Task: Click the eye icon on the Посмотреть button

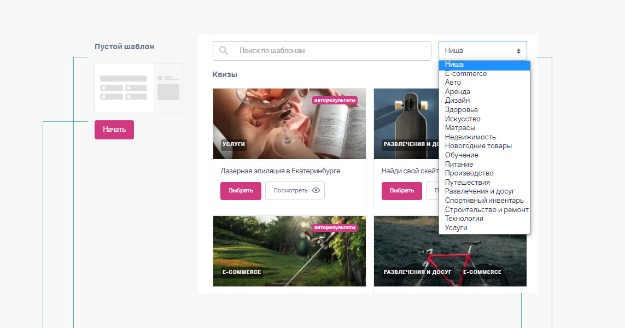Action: point(316,190)
